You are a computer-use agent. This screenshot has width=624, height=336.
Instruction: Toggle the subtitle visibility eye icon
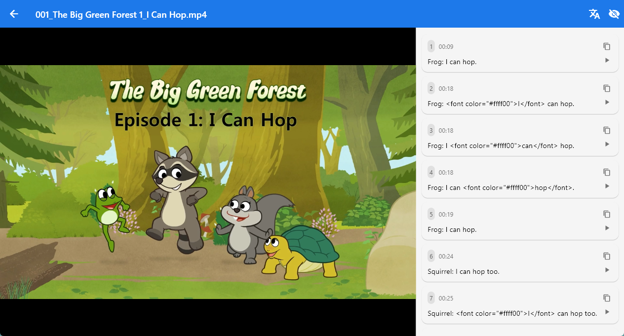click(614, 14)
